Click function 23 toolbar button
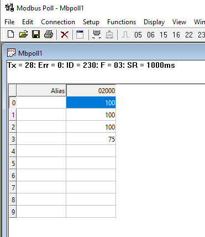The image size is (205, 237). click(201, 35)
